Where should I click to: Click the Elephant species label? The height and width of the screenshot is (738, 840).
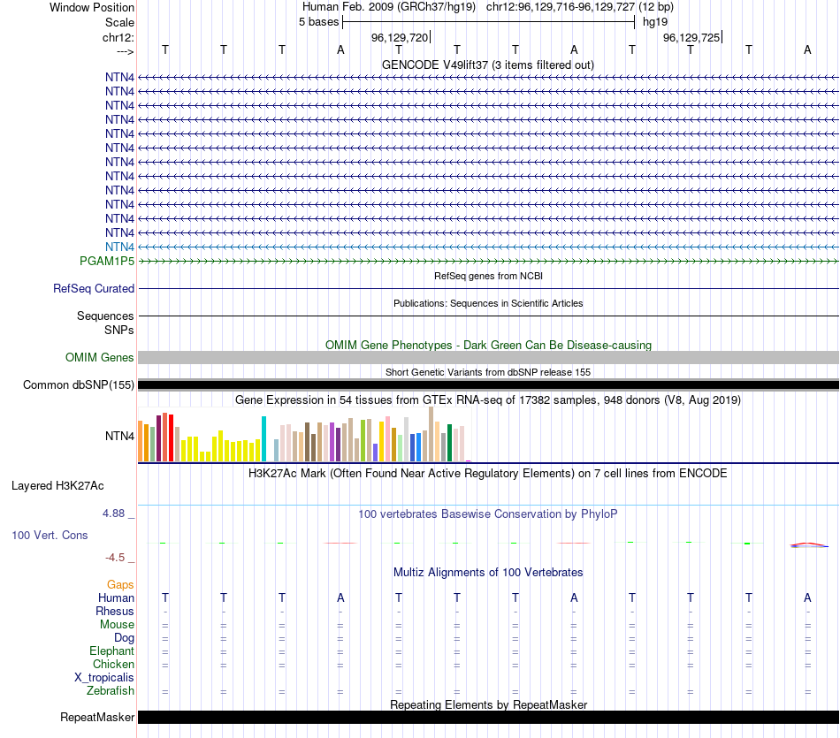[x=111, y=651]
